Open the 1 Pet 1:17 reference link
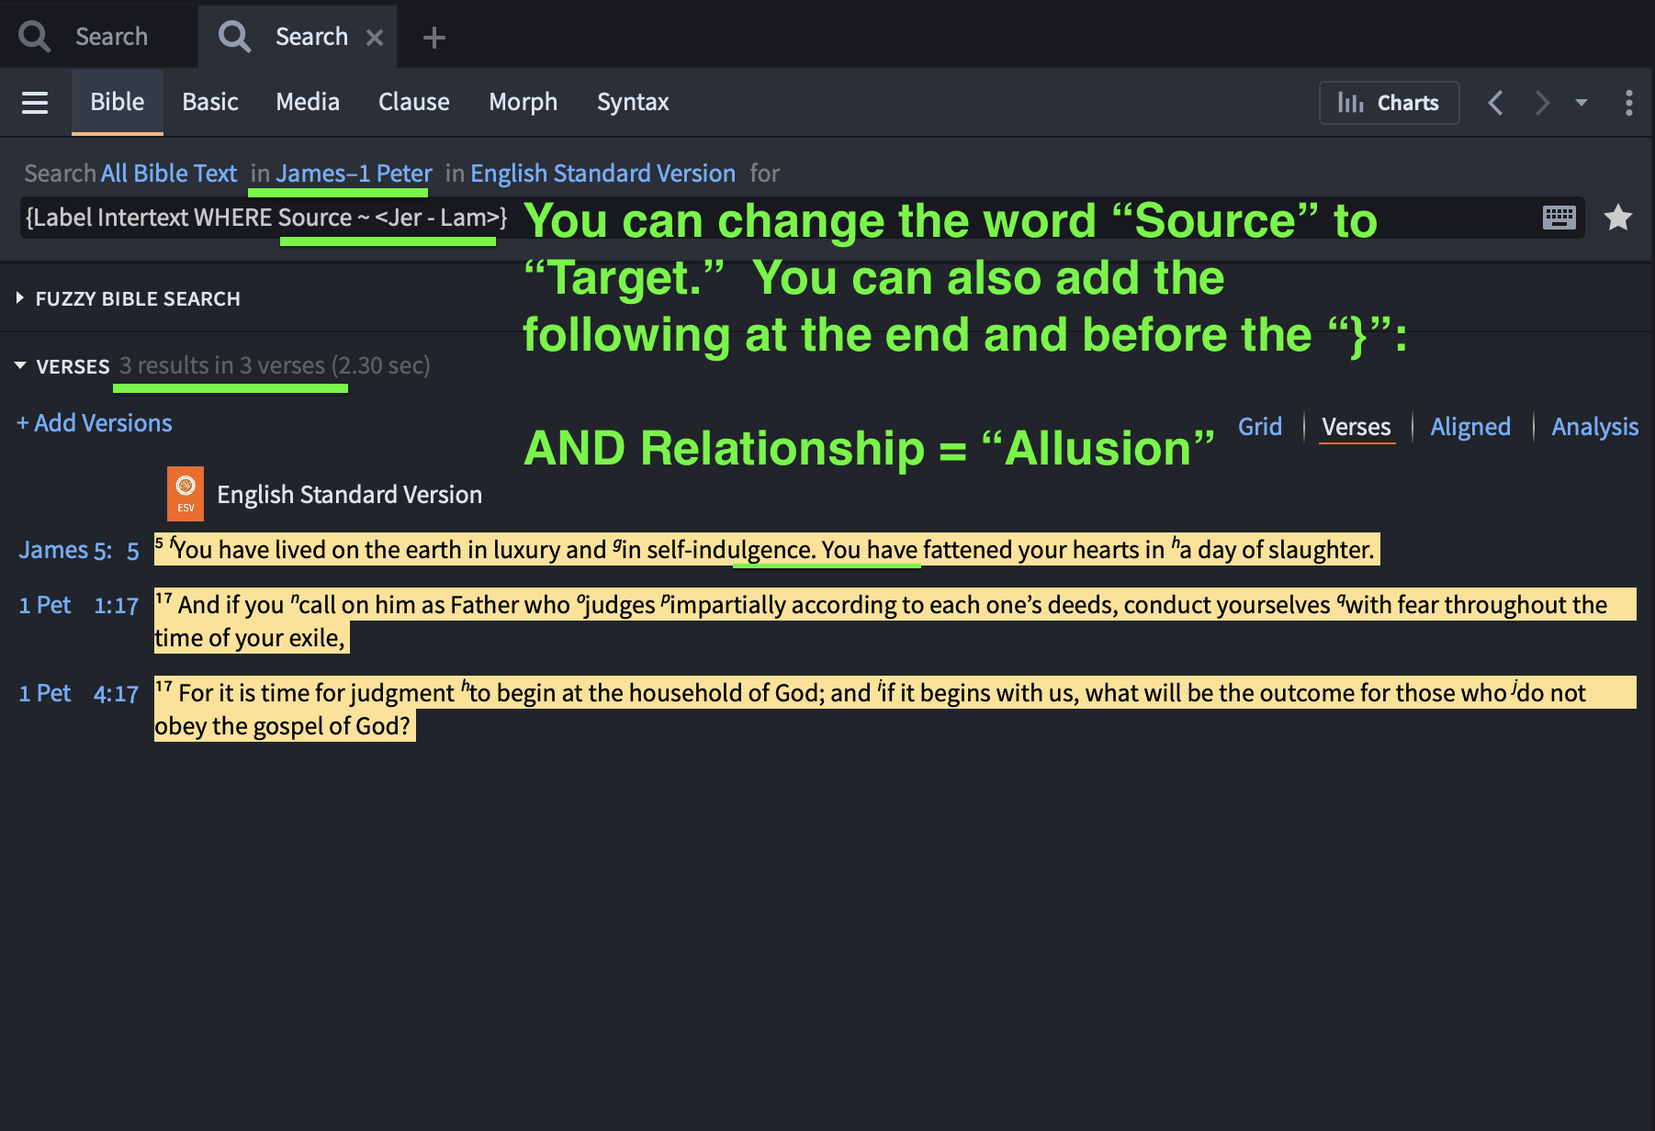The image size is (1655, 1131). pyautogui.click(x=79, y=605)
